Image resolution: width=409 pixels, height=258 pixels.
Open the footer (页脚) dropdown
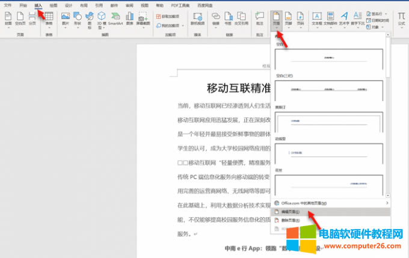tap(289, 19)
